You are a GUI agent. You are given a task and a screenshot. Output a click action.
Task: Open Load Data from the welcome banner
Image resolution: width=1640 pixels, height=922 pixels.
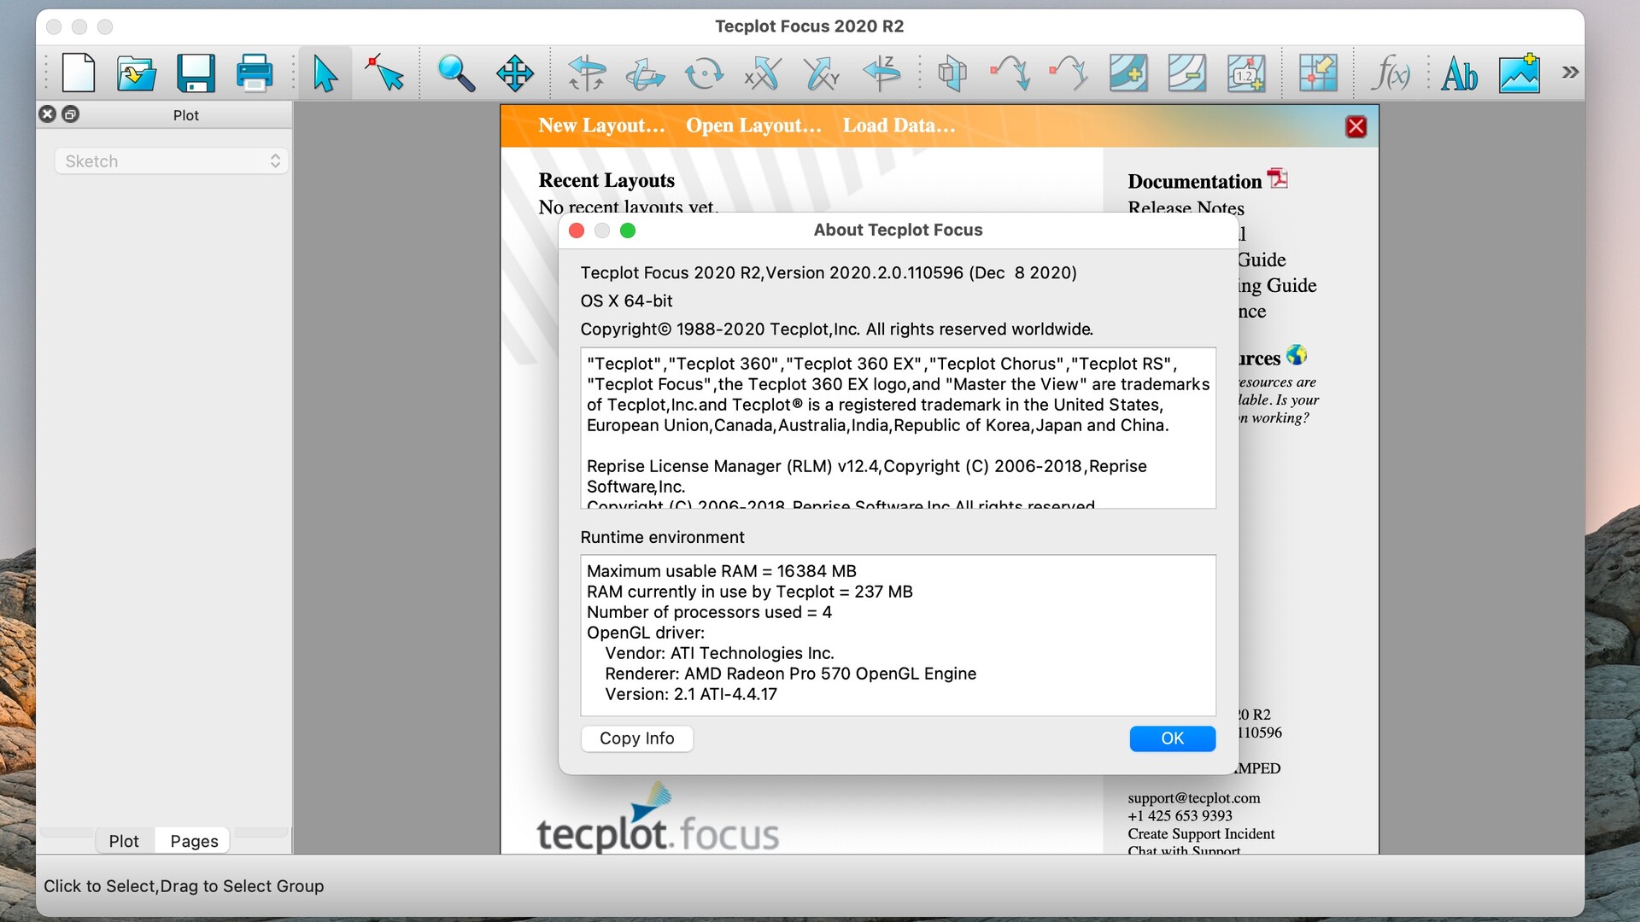click(898, 125)
